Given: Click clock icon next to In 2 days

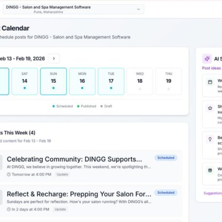Looking at the screenshot, I should pos(9,209).
